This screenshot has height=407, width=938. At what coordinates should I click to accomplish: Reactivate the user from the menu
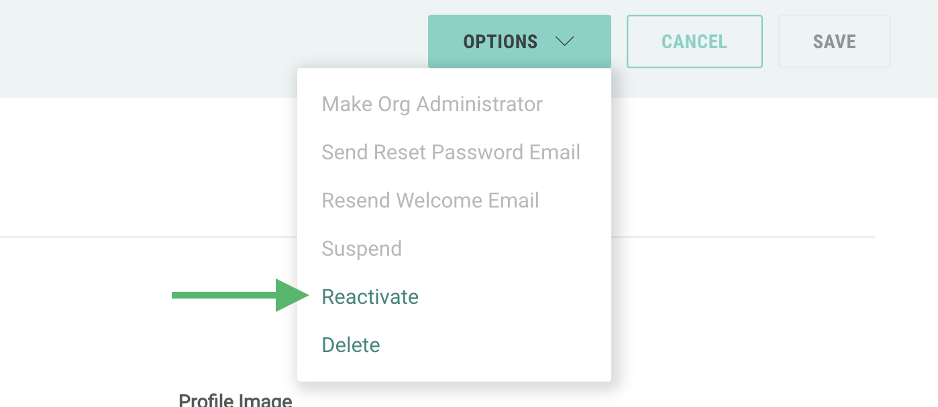click(370, 297)
